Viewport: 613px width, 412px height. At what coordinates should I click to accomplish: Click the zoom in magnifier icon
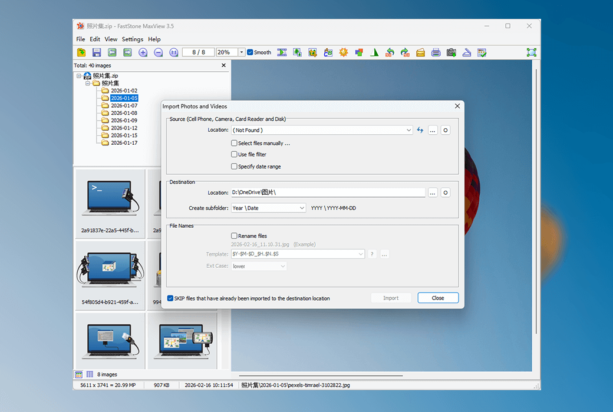click(143, 52)
